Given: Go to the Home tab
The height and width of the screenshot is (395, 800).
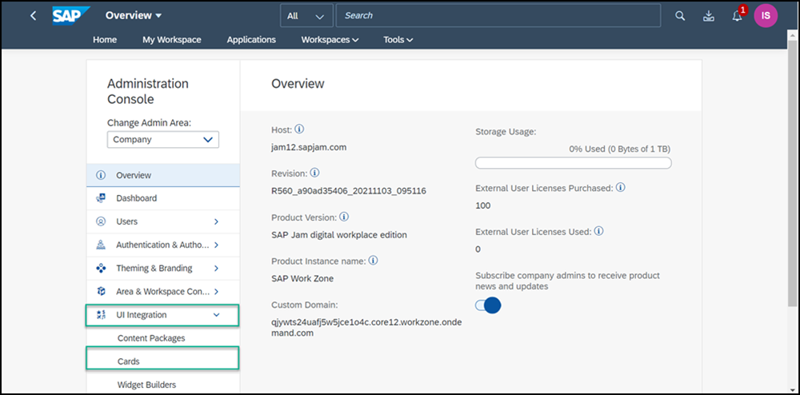Looking at the screenshot, I should coord(105,40).
